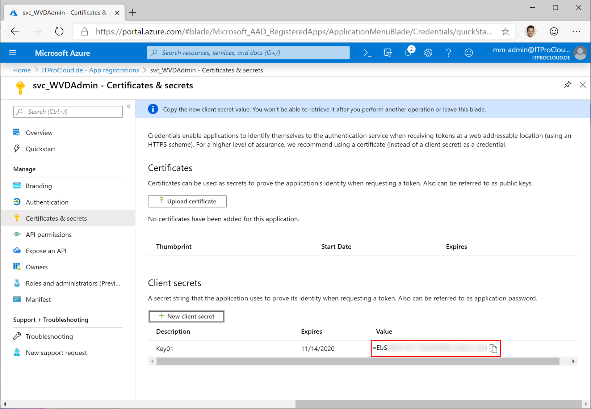The image size is (591, 409).
Task: Open the Manifest menu item
Action: point(38,299)
